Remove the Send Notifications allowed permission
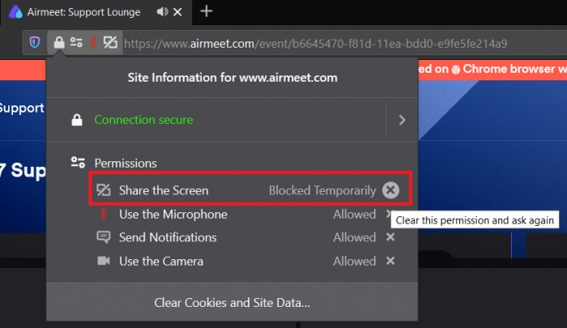Screen dimensions: 567x328 (x=390, y=237)
